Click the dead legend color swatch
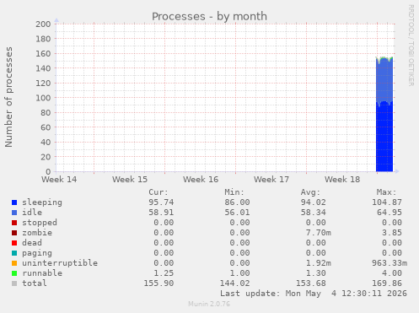This screenshot has height=313, width=419. (x=14, y=243)
